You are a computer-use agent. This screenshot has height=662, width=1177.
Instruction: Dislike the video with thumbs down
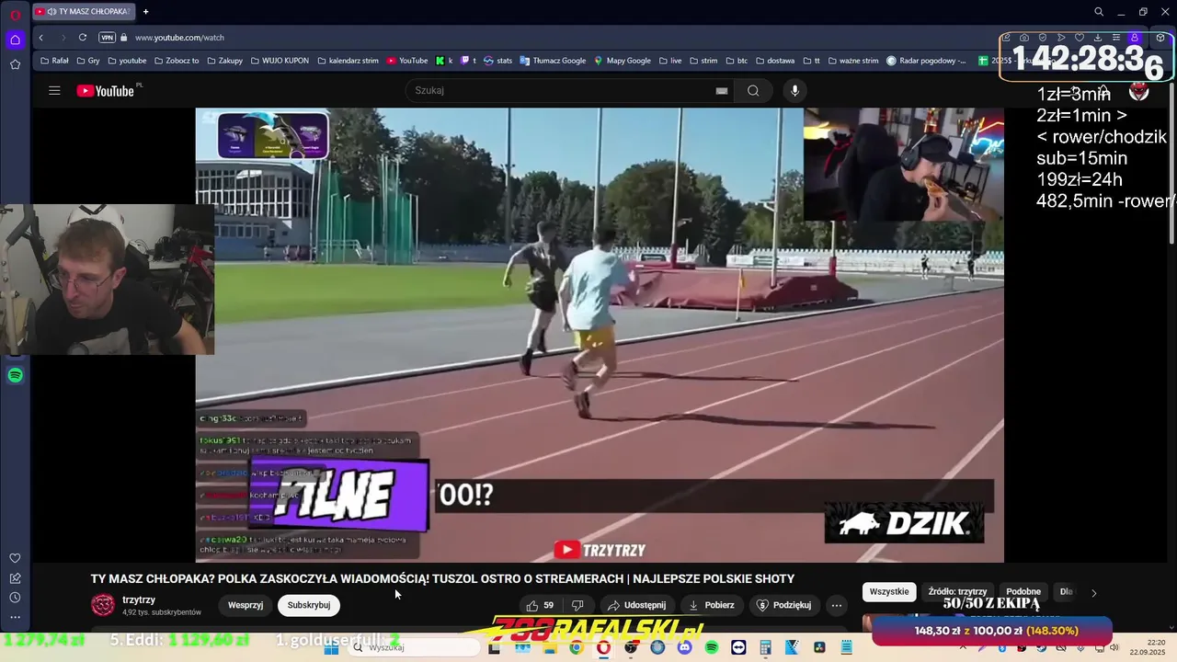577,605
